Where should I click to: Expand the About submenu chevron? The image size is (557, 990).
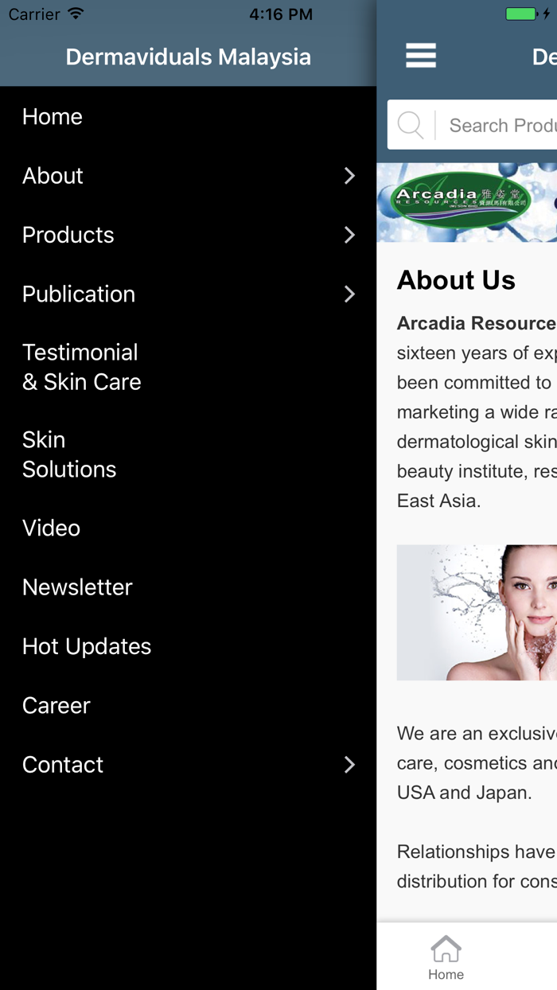click(x=349, y=176)
